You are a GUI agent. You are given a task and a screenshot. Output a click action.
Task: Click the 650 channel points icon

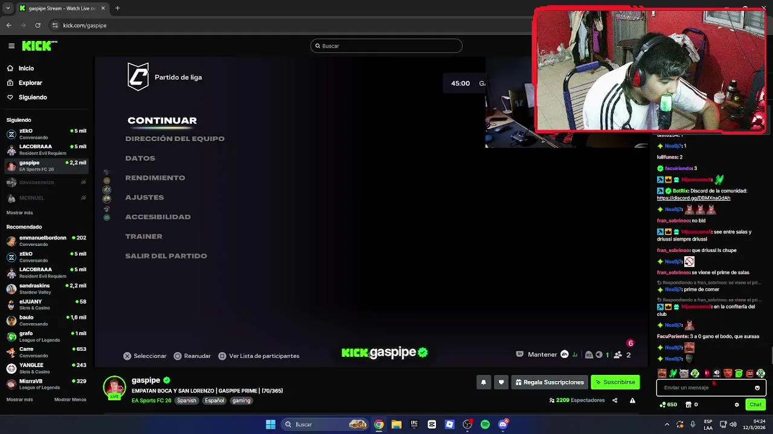click(667, 404)
